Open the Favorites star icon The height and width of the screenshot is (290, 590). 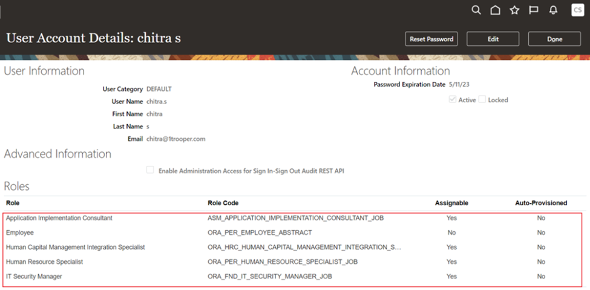click(514, 10)
